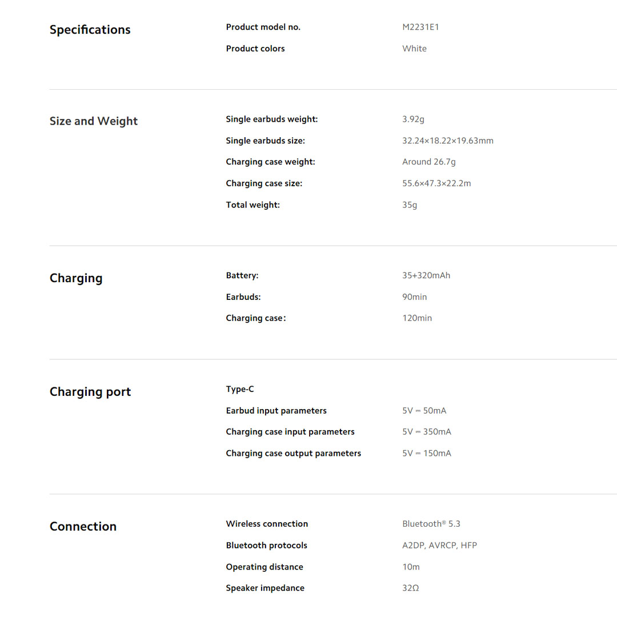
Task: Click the charging case size value 55.6×47.3×22.2m
Action: 436,183
